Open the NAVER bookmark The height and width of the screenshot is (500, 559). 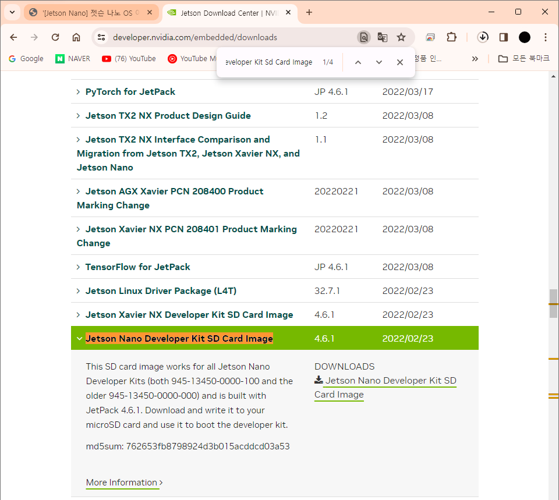[73, 58]
